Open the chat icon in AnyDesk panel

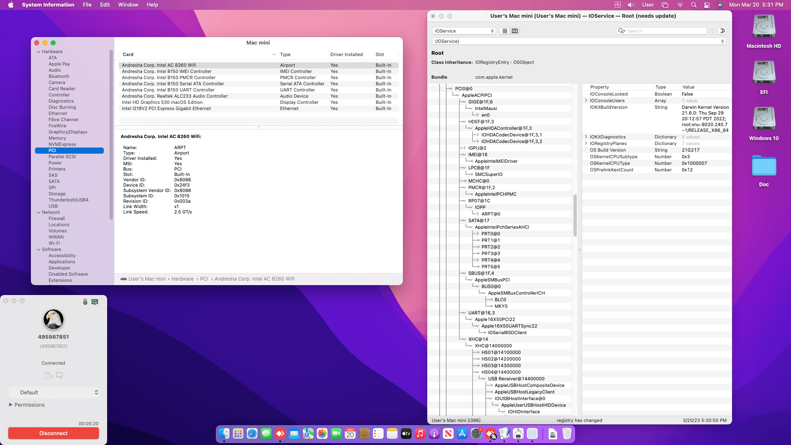coord(59,375)
